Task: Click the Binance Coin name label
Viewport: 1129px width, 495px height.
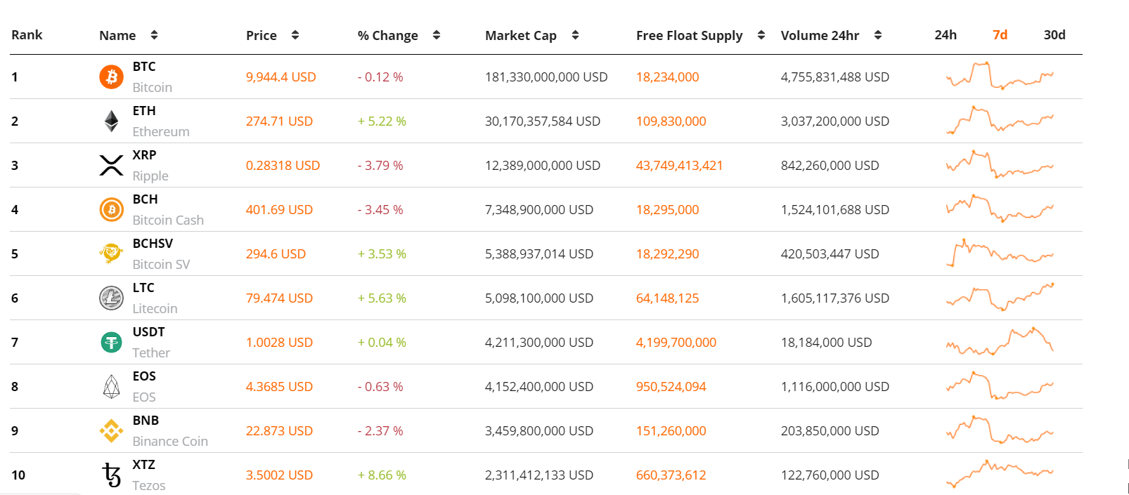Action: pos(170,442)
